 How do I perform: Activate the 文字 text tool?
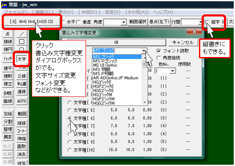22,59
